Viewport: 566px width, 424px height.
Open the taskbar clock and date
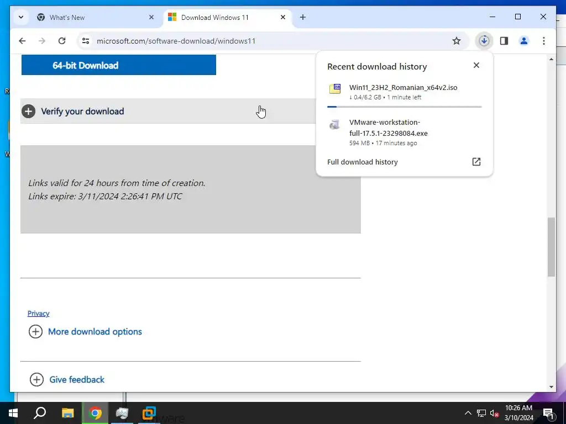(x=518, y=413)
